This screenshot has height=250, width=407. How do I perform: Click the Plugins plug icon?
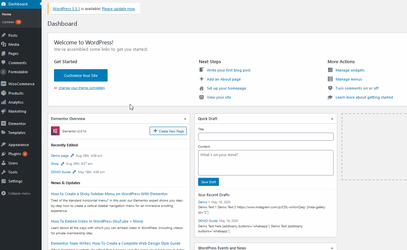pyautogui.click(x=4, y=154)
